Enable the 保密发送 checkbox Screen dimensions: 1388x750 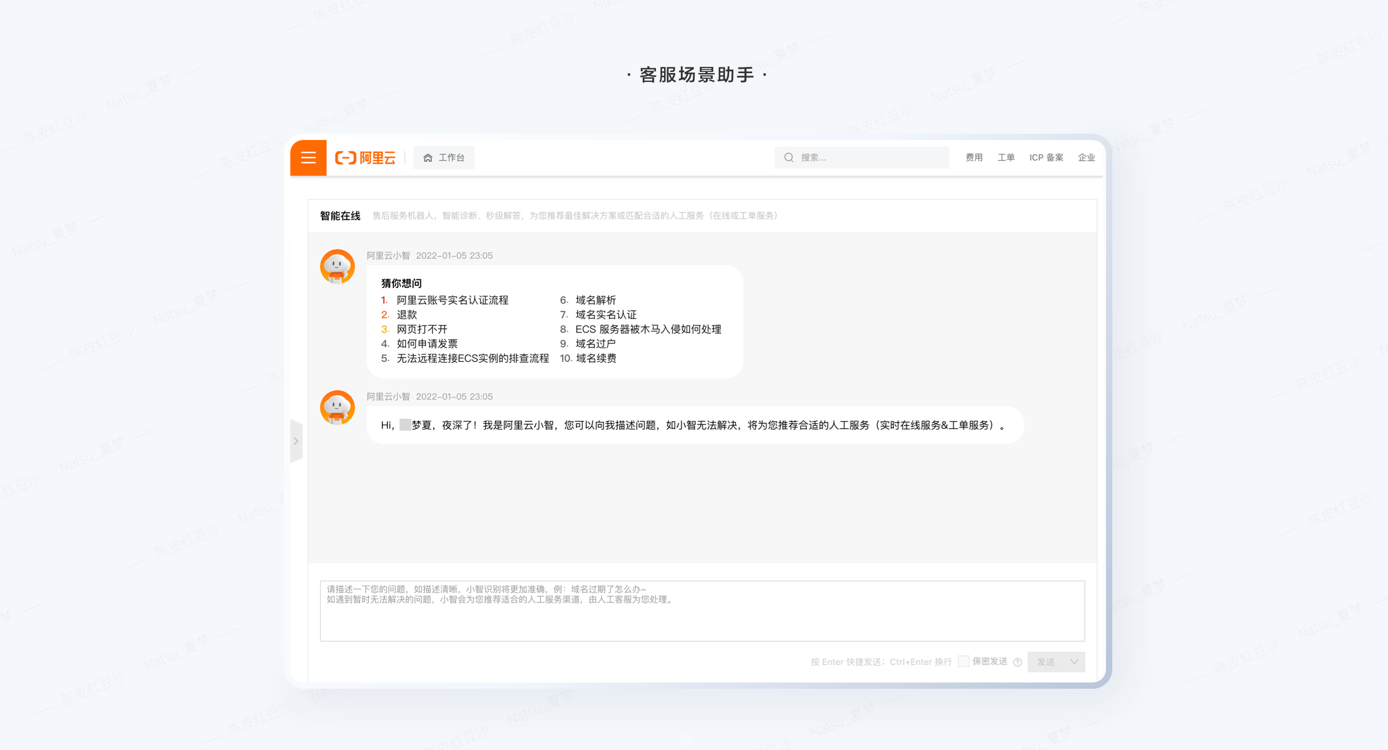[963, 661]
